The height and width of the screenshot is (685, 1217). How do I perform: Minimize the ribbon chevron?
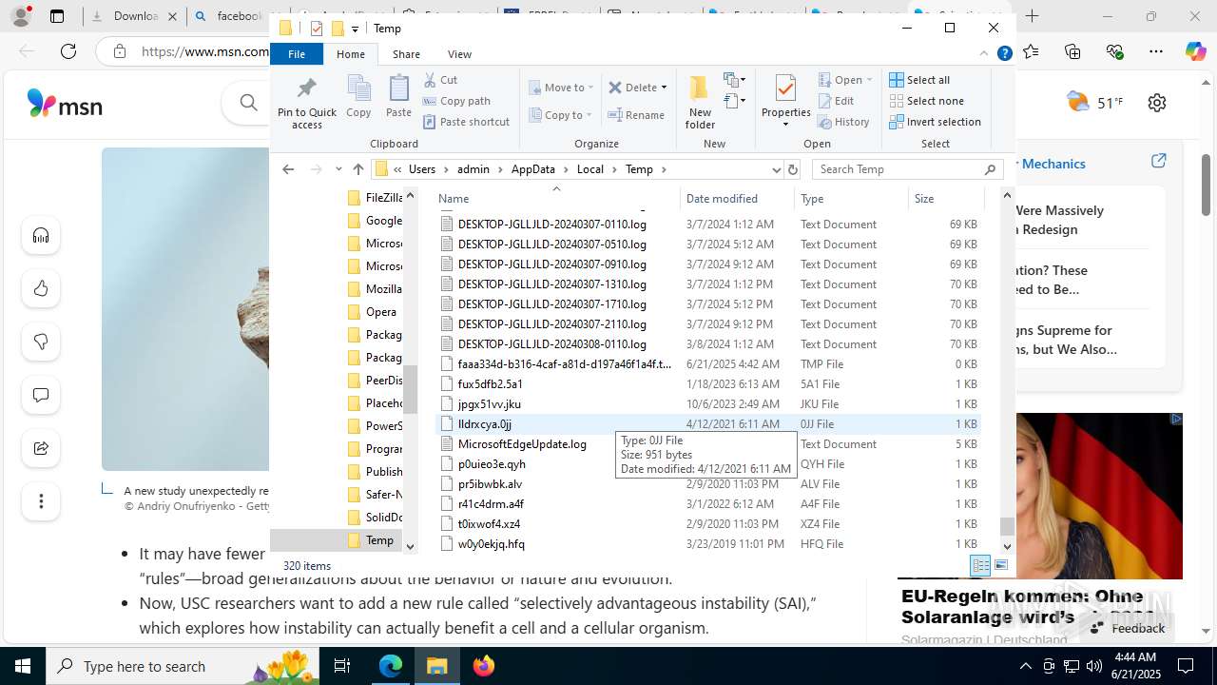(986, 54)
